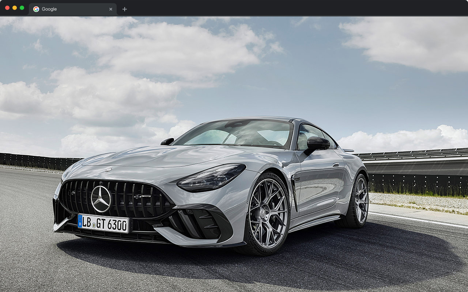Select the Google tab title
The height and width of the screenshot is (292, 468).
[49, 9]
